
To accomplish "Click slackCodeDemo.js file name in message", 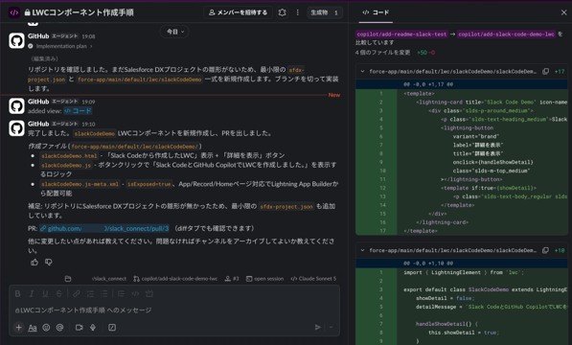I will [66, 166].
